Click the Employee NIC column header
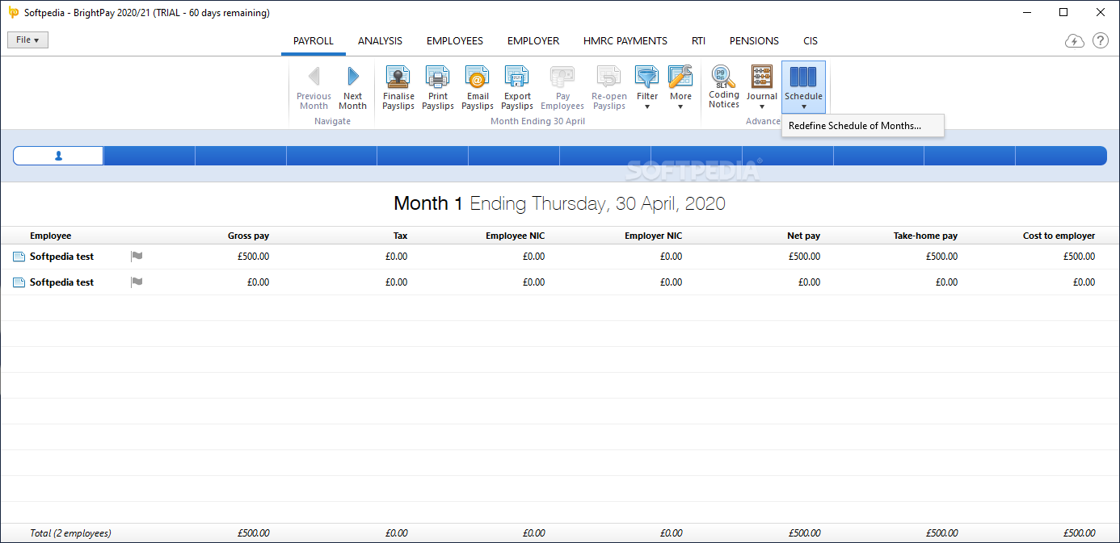This screenshot has height=543, width=1120. pos(516,236)
